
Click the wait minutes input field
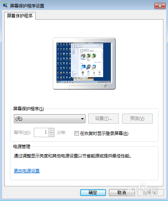[41, 132]
